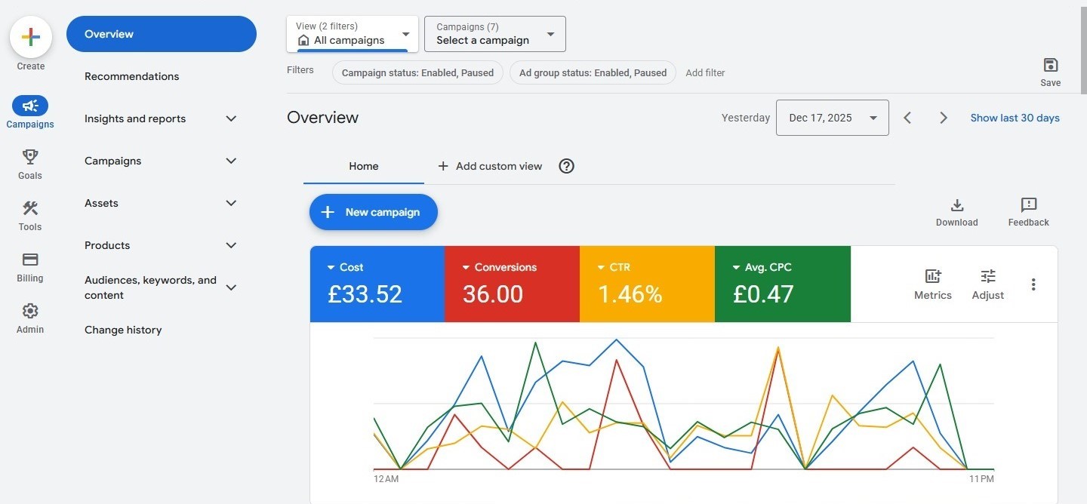This screenshot has height=504, width=1087.
Task: Click the Create plus icon
Action: pos(30,38)
